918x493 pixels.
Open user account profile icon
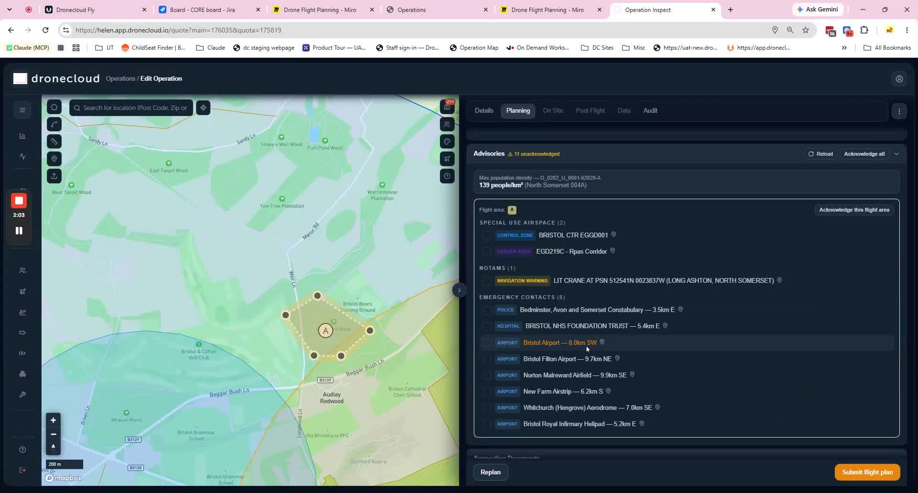(x=899, y=79)
